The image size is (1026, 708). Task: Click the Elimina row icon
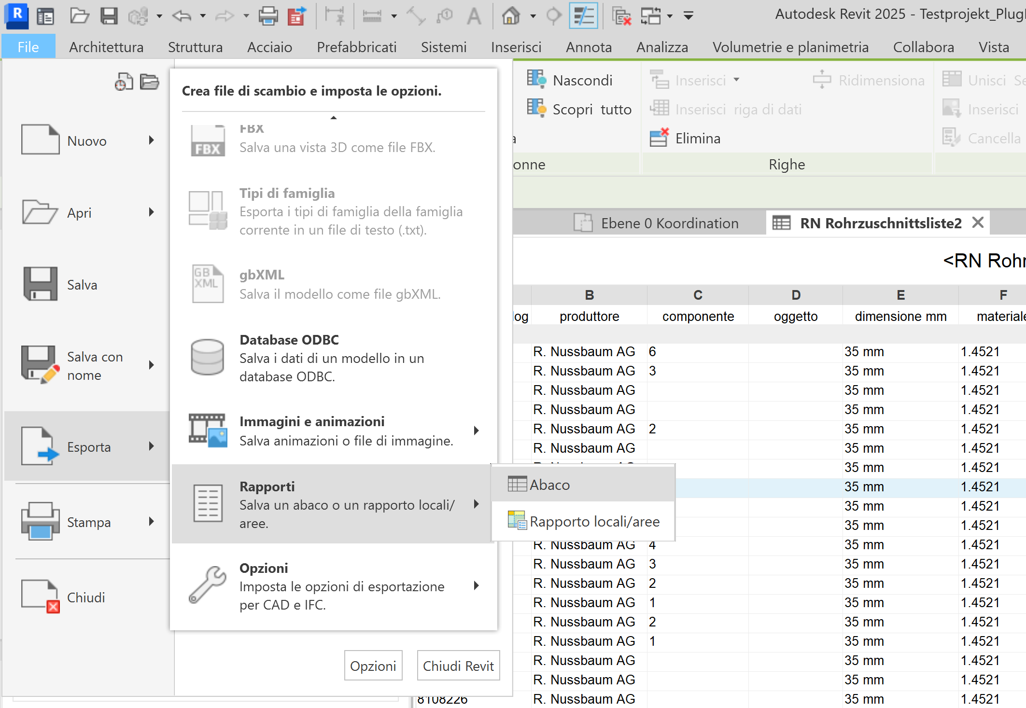pos(659,138)
